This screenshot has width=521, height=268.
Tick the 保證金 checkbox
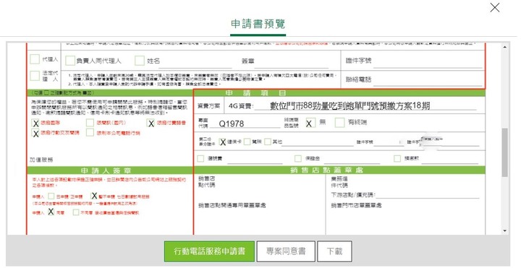[x=298, y=158]
